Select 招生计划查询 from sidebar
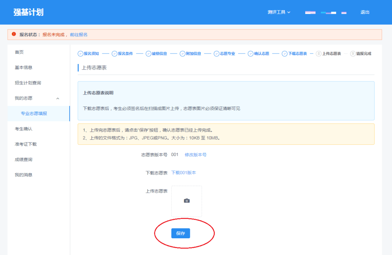 point(28,83)
